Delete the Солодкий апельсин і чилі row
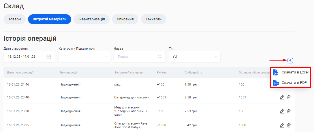This screenshot has width=314, height=132. [289, 111]
